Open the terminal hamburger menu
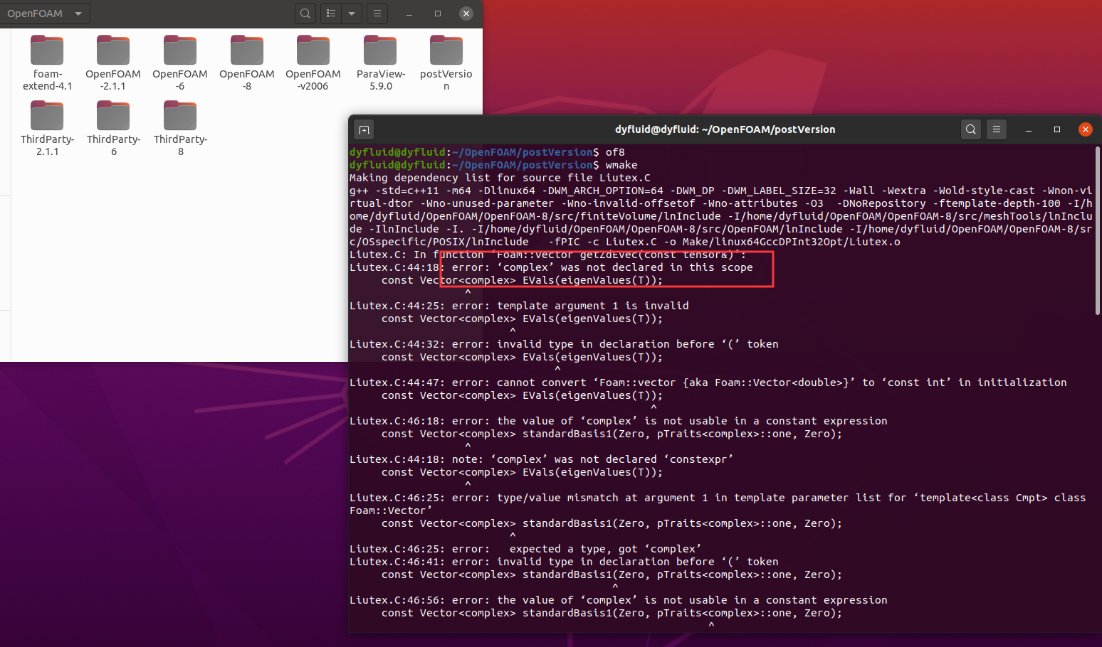 click(x=997, y=129)
